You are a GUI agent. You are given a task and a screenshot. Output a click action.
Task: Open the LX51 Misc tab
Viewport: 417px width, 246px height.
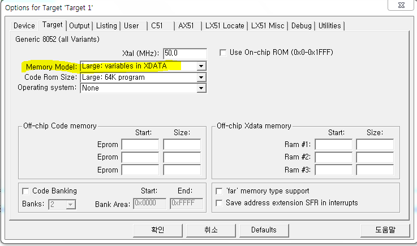[x=268, y=26]
